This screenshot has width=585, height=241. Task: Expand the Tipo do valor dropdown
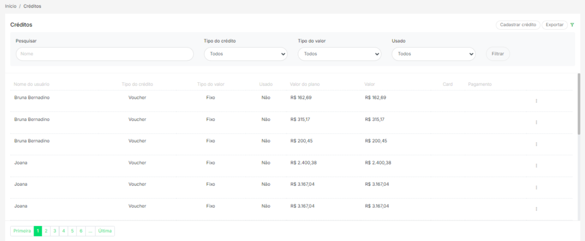click(x=339, y=54)
